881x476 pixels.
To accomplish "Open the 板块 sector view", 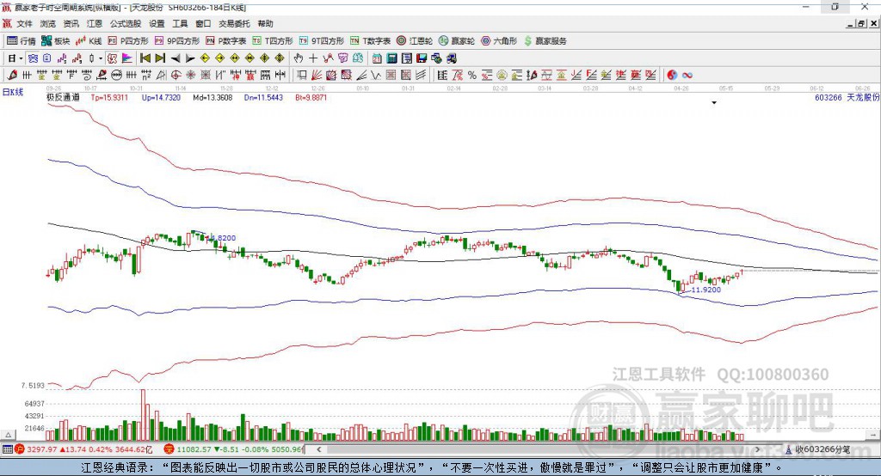I will 56,41.
